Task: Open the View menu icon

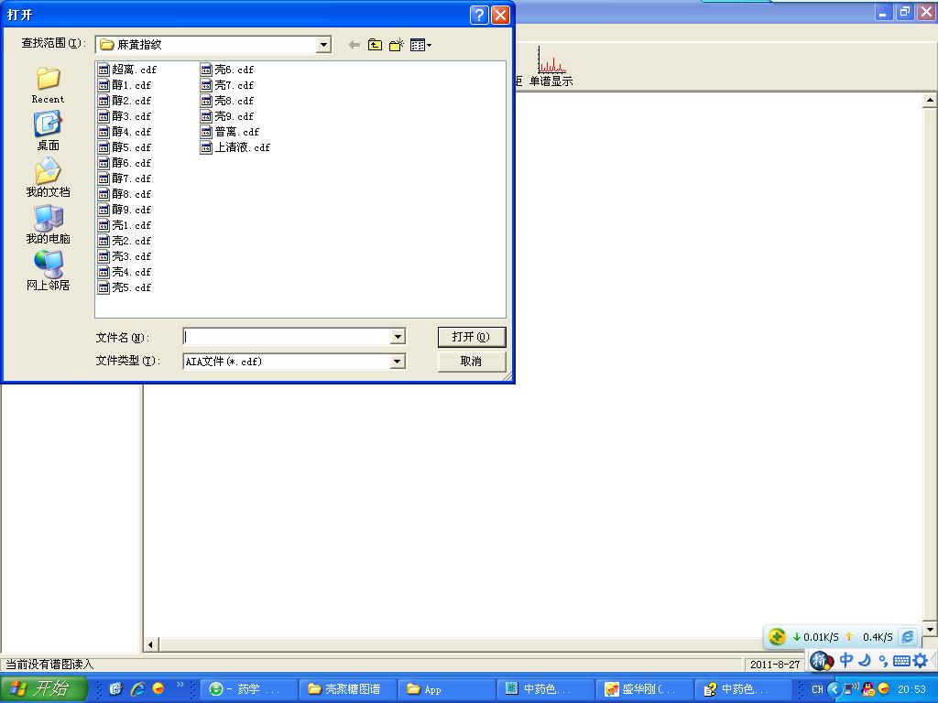Action: click(420, 45)
